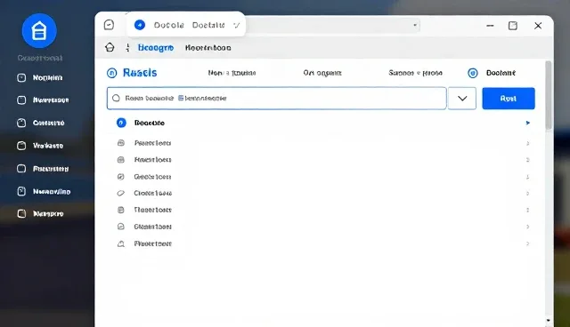This screenshot has width=570, height=327.
Task: Click the icon of the second gray list row
Action: 121,160
